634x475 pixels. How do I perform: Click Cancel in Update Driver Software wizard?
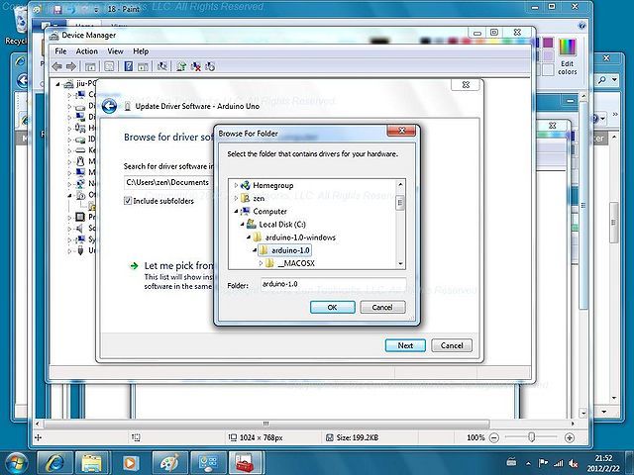pos(452,345)
